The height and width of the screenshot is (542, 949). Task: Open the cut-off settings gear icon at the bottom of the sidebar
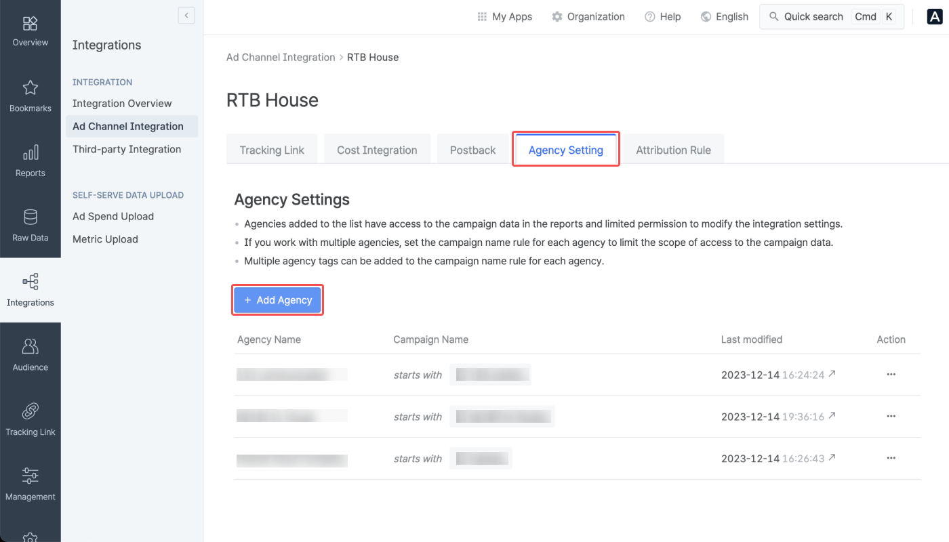point(30,537)
